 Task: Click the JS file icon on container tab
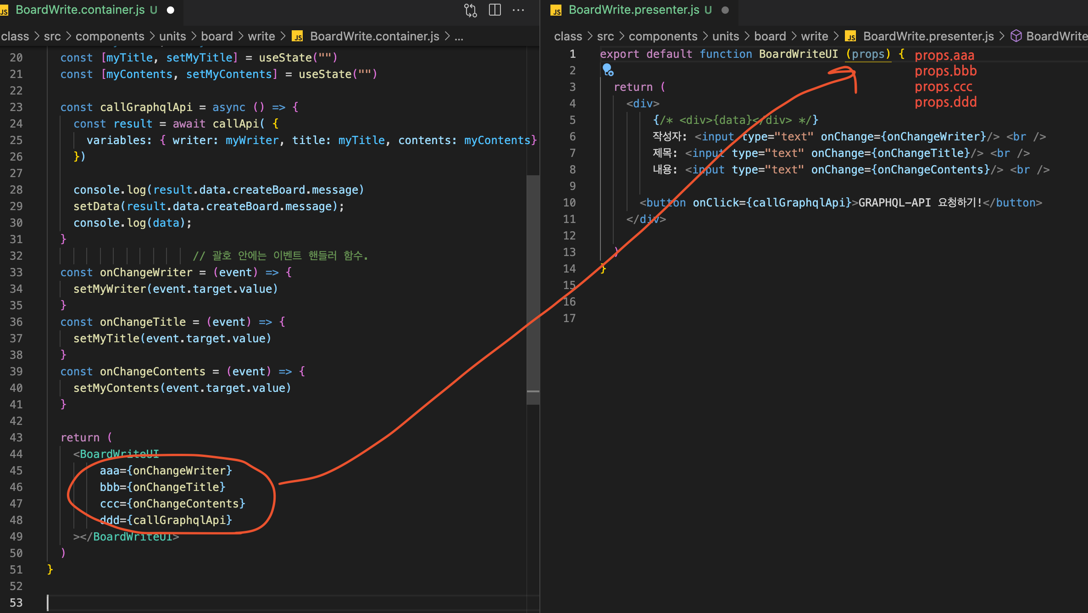click(5, 10)
